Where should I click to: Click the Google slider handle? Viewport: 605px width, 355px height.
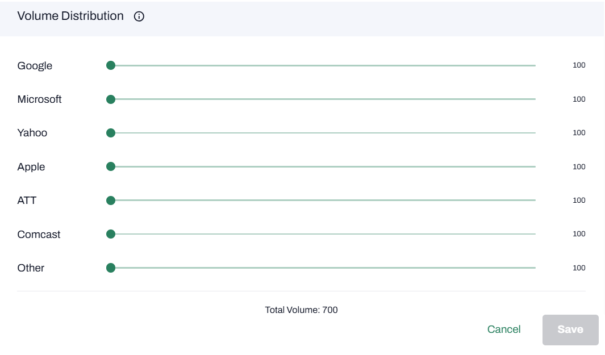(x=111, y=65)
